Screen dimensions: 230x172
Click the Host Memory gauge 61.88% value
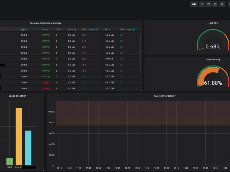click(x=213, y=83)
